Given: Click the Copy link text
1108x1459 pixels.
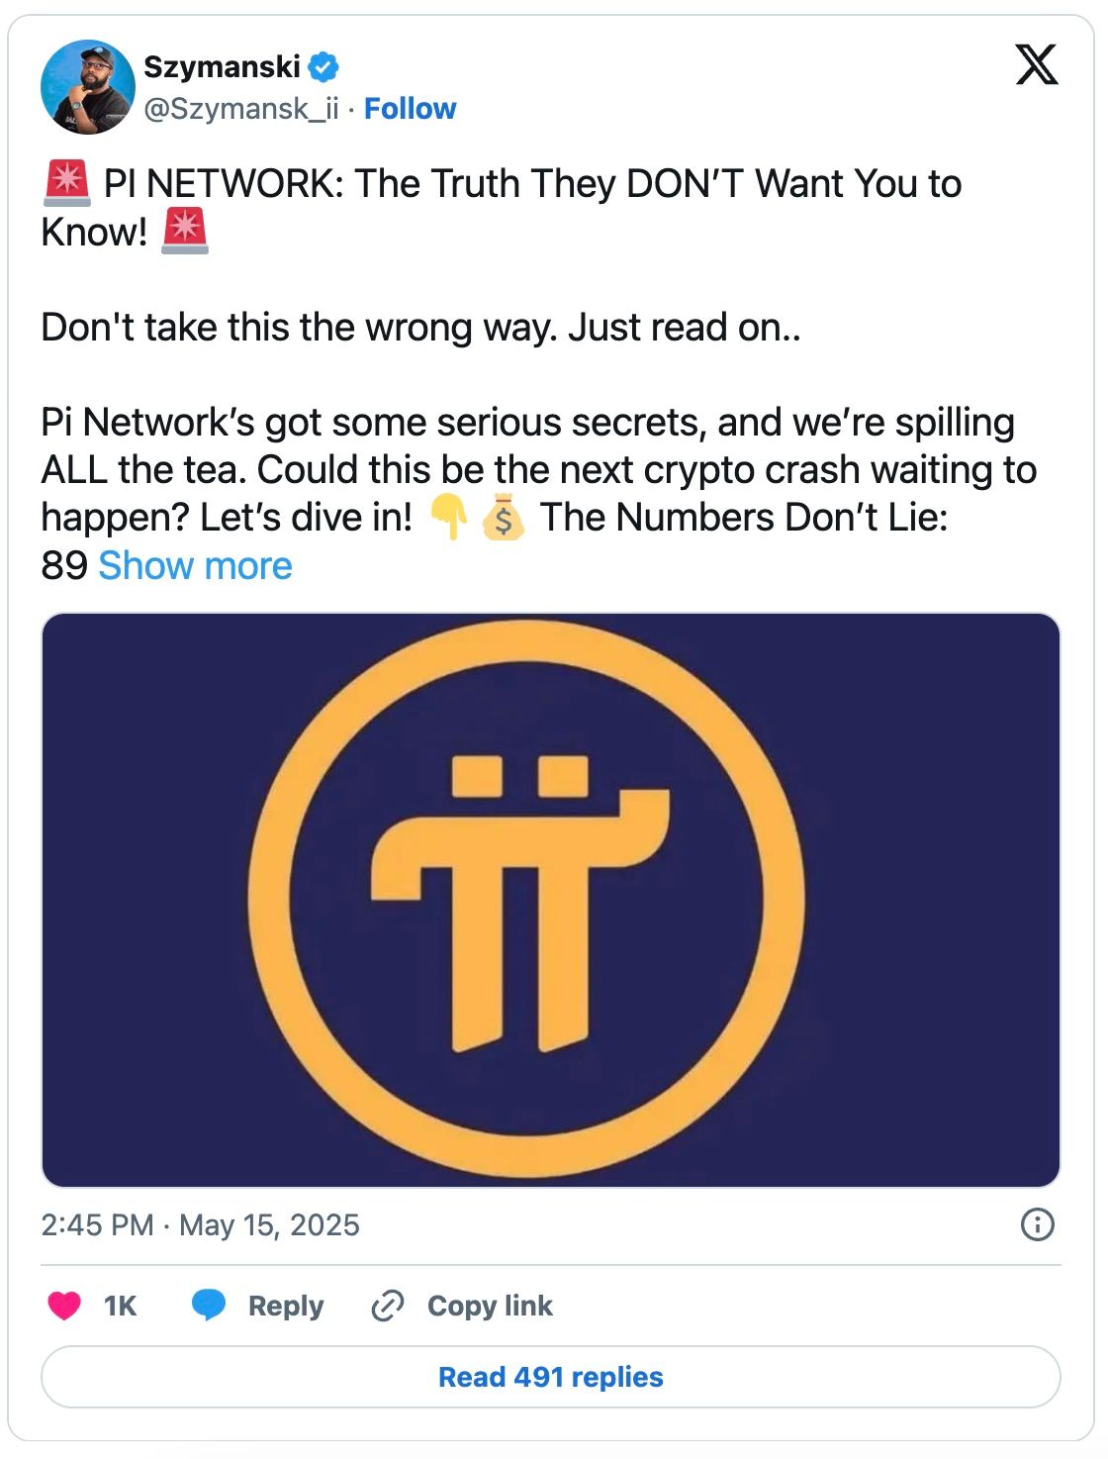Looking at the screenshot, I should pyautogui.click(x=490, y=1307).
